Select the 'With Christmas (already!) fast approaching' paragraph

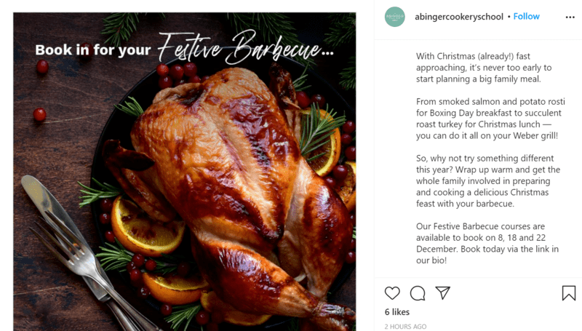coord(484,68)
